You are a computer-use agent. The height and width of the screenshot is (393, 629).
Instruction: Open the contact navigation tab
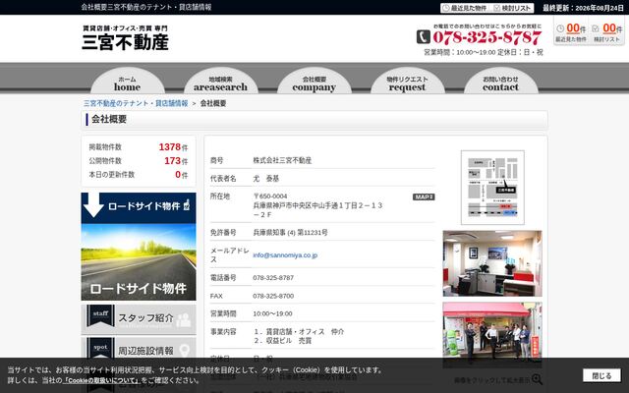[x=500, y=81]
